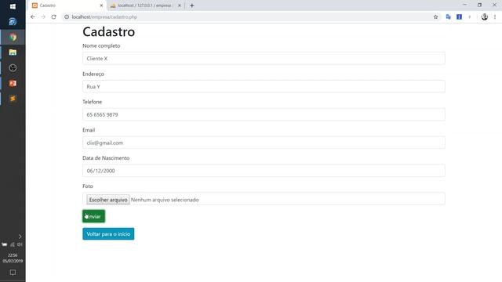Open Chrome's three-dot menu
This screenshot has height=282, width=502.
tap(495, 17)
